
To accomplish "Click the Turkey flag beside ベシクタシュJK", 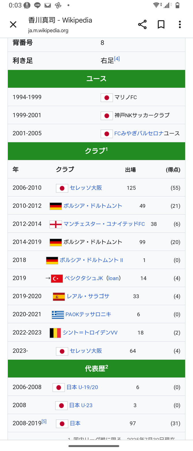I will point(57,278).
